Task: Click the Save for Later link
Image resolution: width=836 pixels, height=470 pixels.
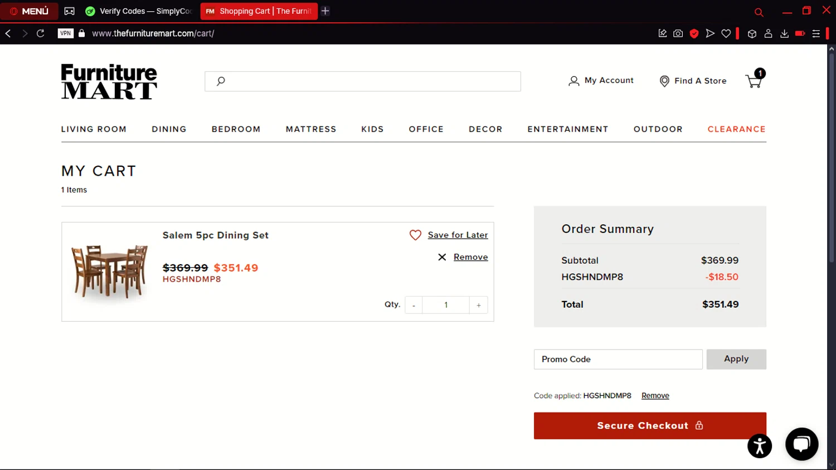Action: click(458, 235)
